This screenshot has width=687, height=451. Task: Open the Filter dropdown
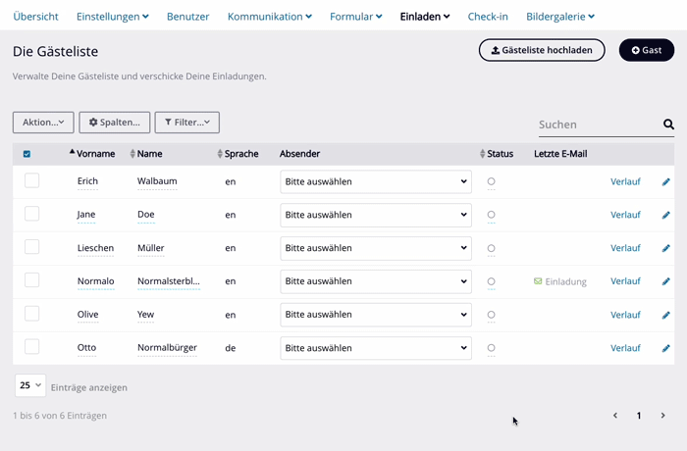[187, 123]
